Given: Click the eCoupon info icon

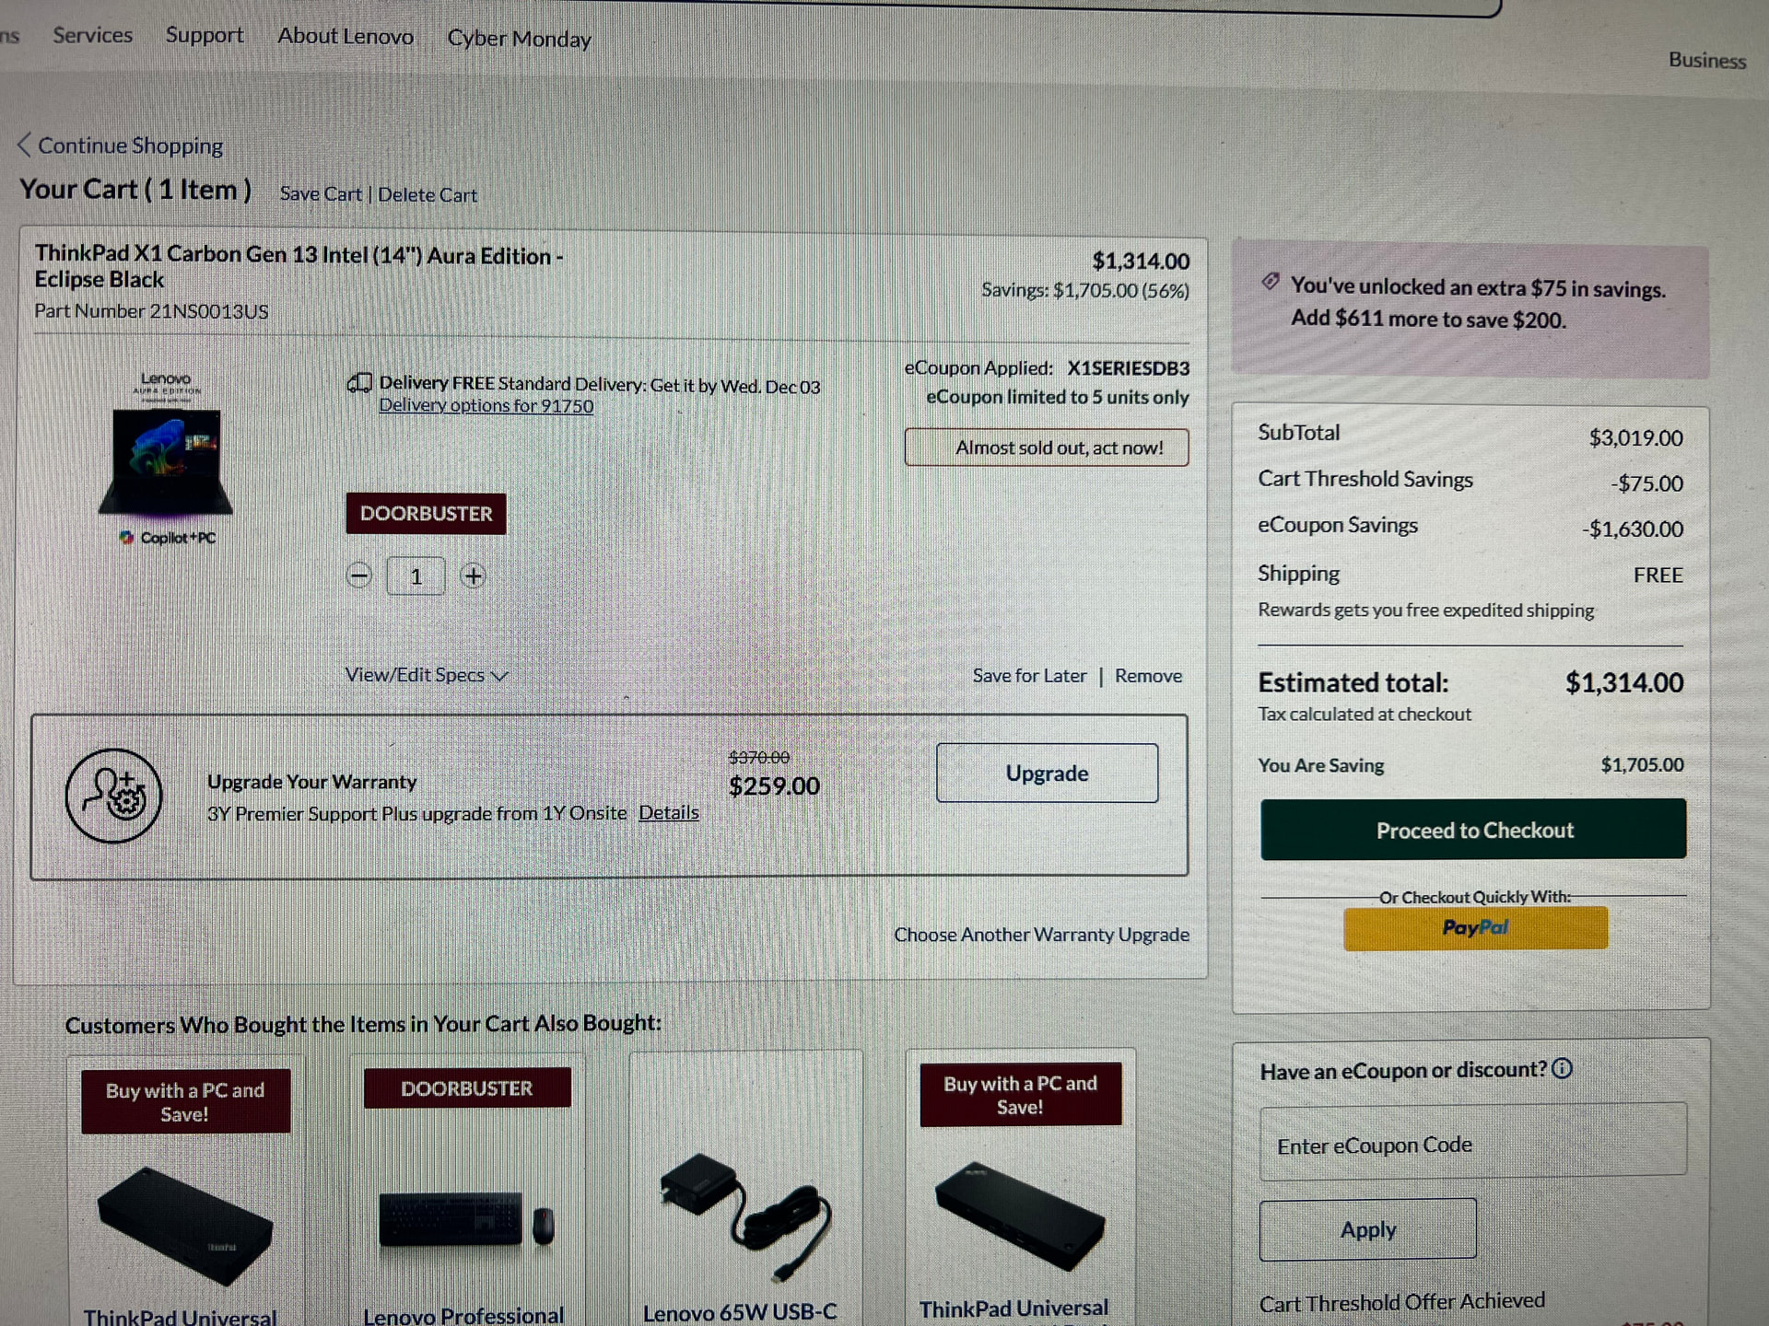Looking at the screenshot, I should [x=1562, y=1069].
